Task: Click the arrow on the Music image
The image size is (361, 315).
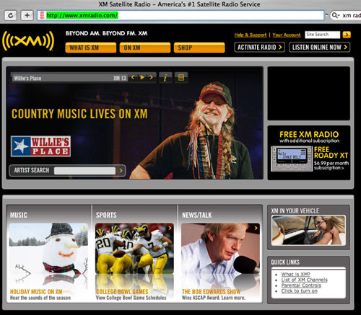Action: tap(84, 228)
